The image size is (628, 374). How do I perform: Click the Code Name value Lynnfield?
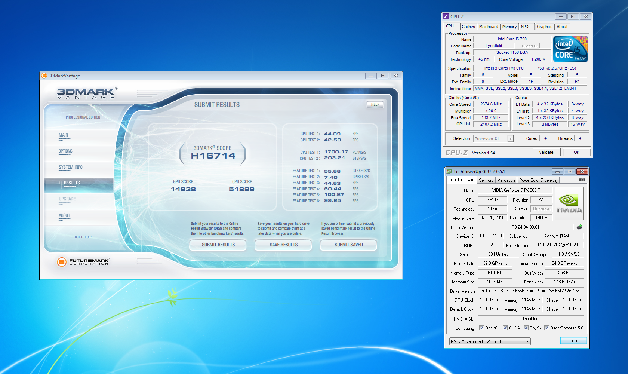point(493,46)
